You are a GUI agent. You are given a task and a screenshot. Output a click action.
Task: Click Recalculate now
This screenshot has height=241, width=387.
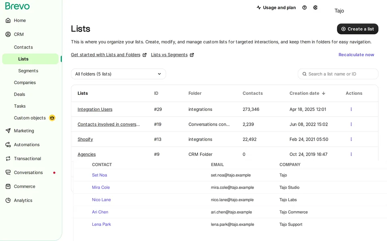click(x=356, y=55)
